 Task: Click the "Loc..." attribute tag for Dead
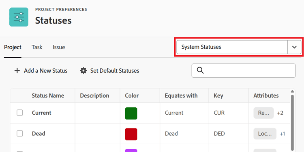point(265,134)
